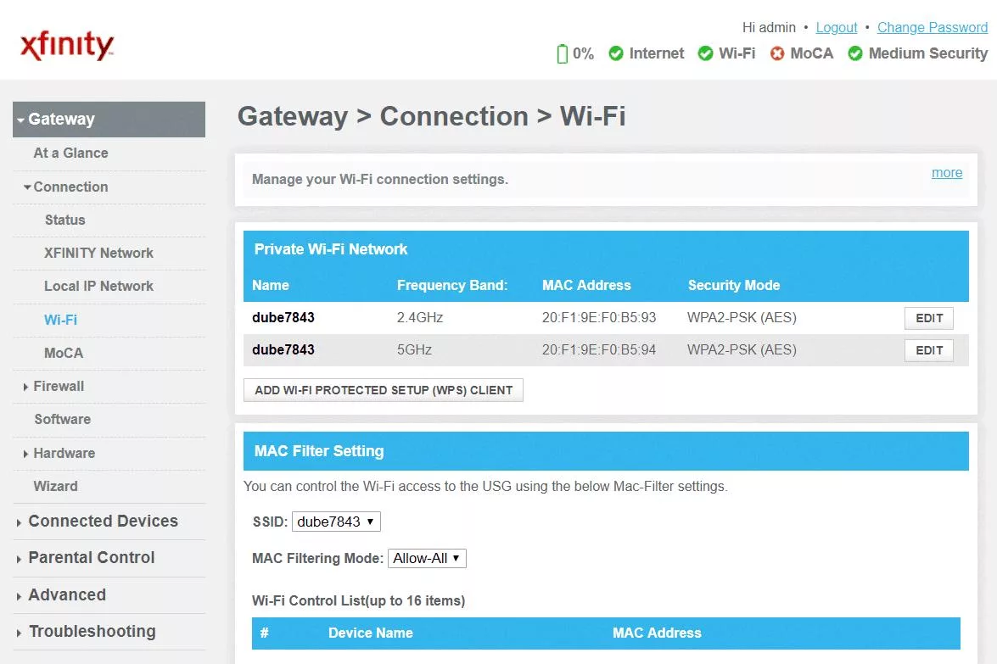Open the Connected Devices section

click(104, 521)
